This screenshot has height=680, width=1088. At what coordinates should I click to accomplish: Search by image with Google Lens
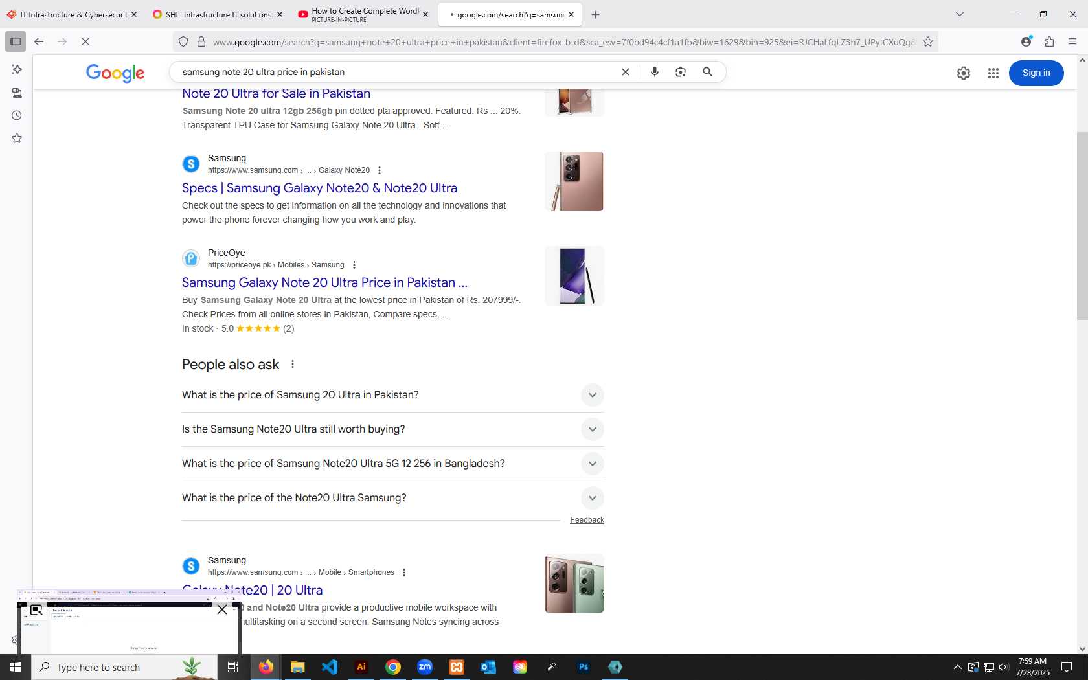click(x=681, y=72)
